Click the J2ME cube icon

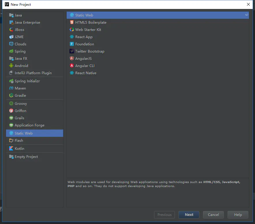point(11,37)
